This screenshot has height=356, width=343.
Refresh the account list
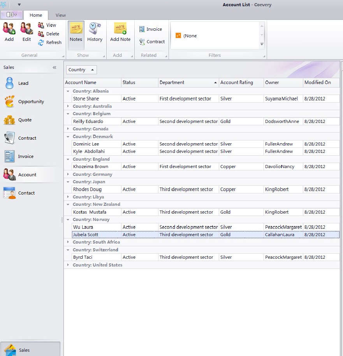49,42
